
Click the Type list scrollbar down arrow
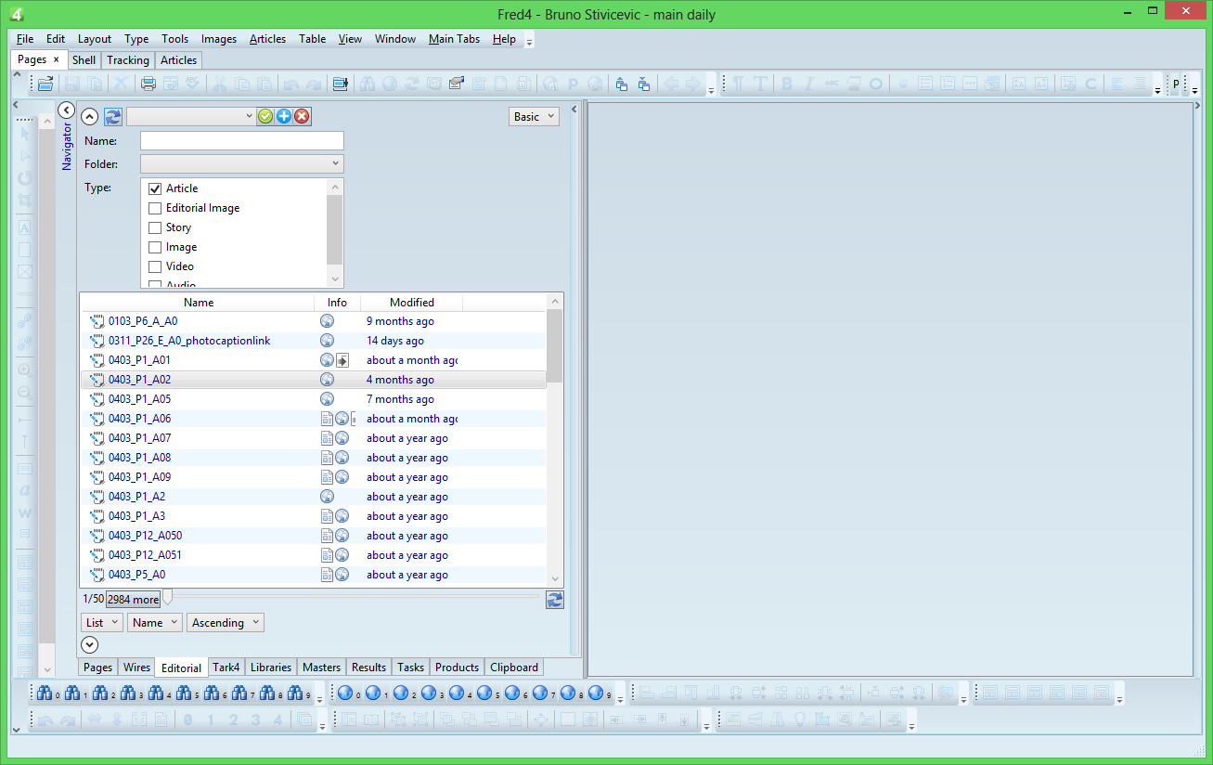point(336,279)
